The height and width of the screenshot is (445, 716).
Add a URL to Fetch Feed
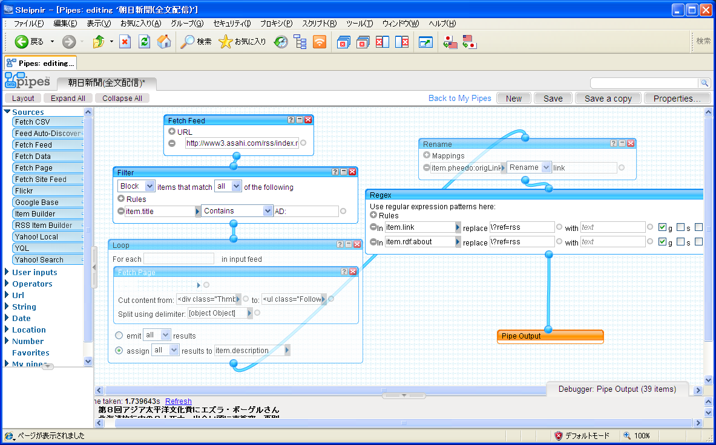coord(172,132)
